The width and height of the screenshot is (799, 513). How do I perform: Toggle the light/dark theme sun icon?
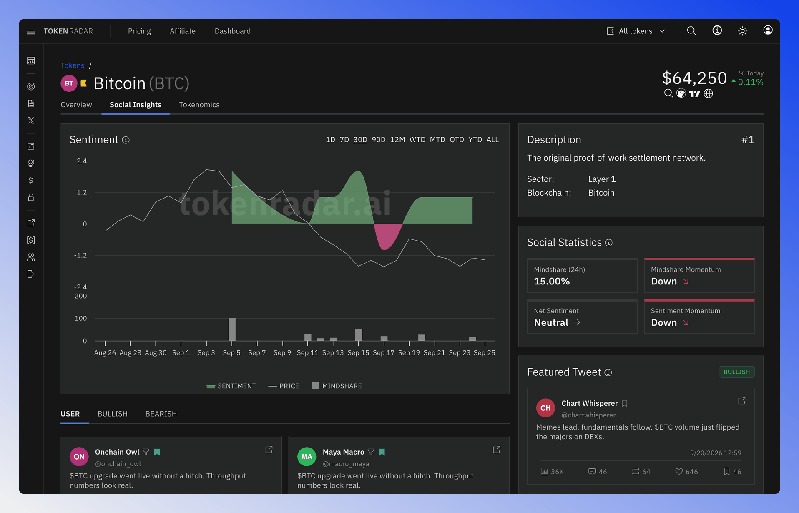tap(742, 31)
